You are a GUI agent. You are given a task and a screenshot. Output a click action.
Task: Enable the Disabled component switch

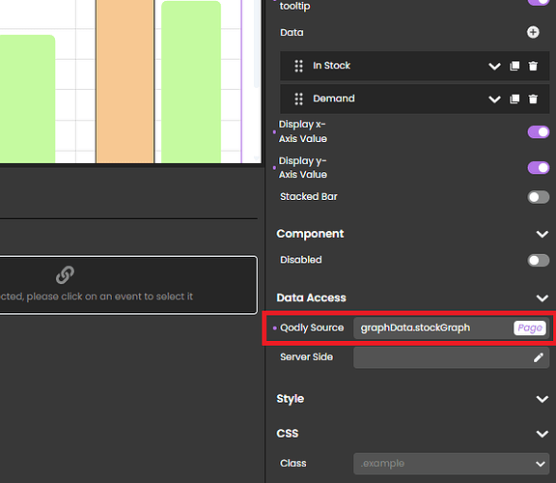tap(539, 260)
